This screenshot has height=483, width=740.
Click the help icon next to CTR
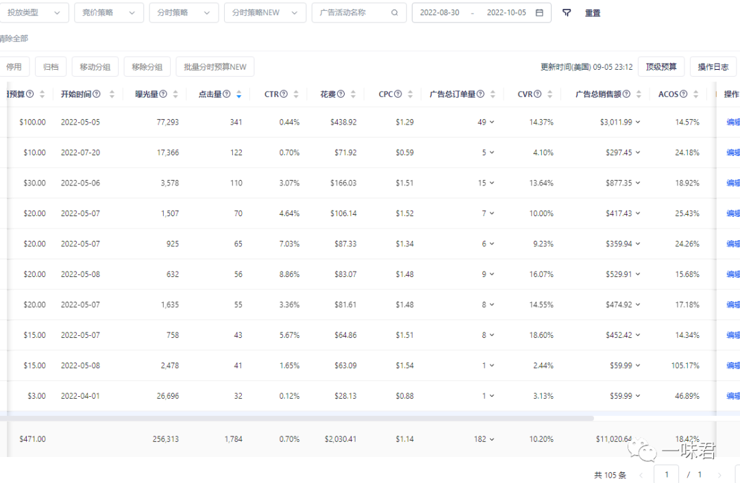tap(284, 94)
